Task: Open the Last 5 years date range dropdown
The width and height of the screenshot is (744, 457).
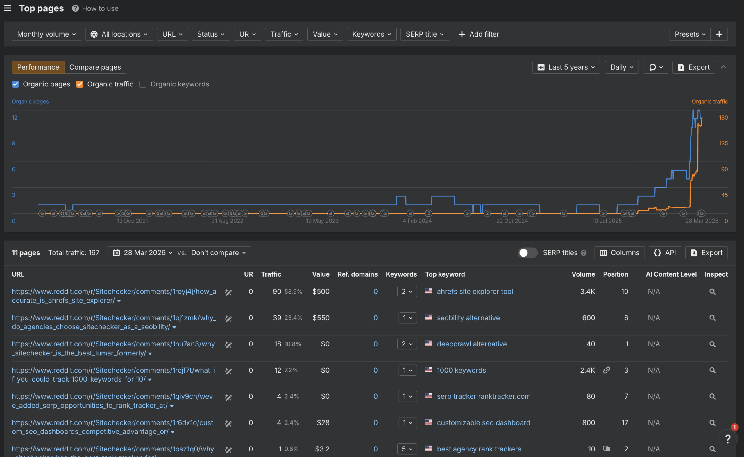Action: 566,67
